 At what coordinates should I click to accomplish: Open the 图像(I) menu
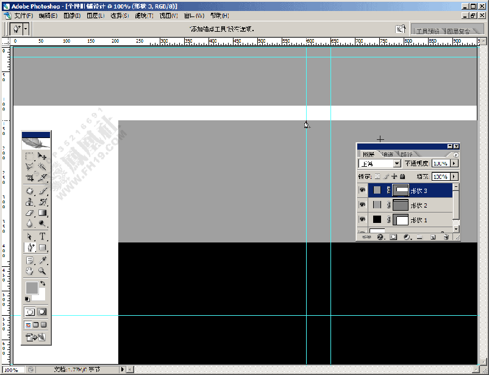click(72, 16)
